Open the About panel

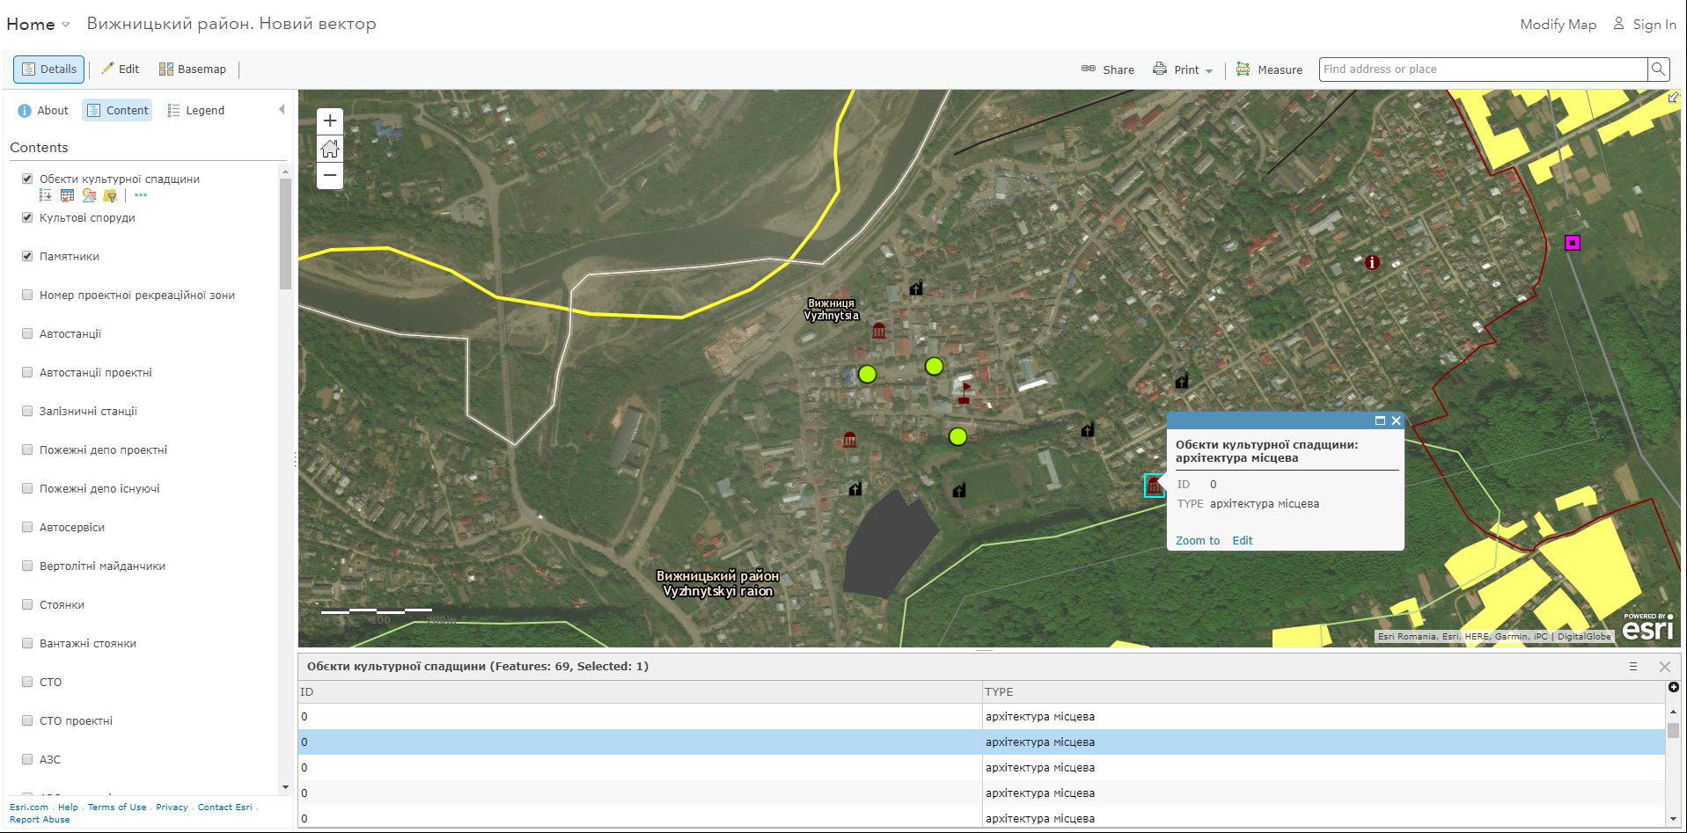pos(41,110)
